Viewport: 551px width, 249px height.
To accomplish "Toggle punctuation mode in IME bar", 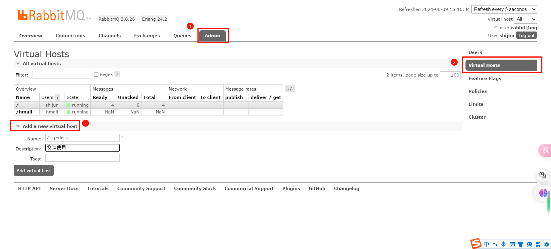I will point(495,244).
